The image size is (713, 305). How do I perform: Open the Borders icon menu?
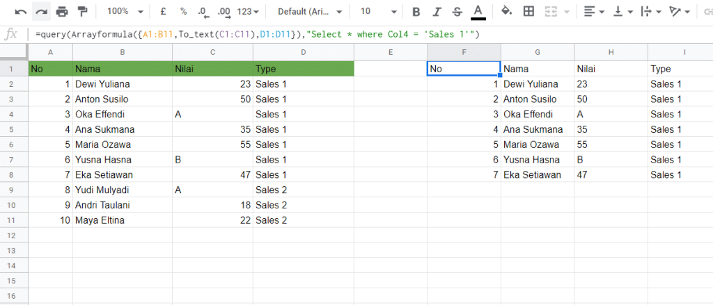pyautogui.click(x=528, y=12)
